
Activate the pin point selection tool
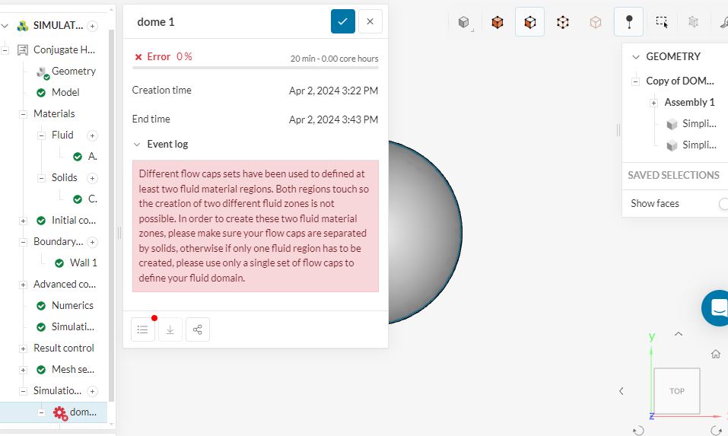628,22
